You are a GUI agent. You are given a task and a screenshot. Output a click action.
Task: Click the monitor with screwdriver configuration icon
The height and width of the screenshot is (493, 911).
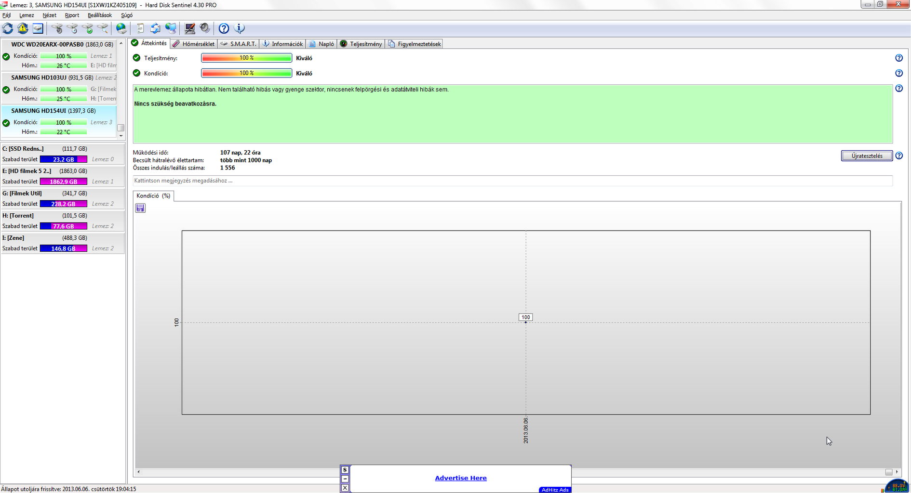(x=189, y=28)
